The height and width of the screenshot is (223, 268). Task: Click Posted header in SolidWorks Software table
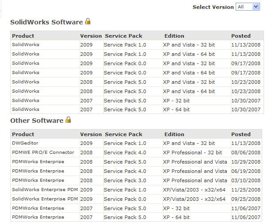[241, 36]
